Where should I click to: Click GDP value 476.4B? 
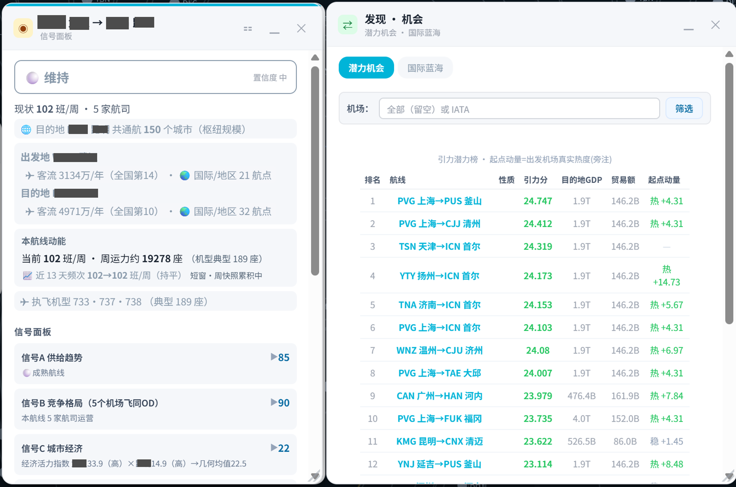click(x=581, y=396)
